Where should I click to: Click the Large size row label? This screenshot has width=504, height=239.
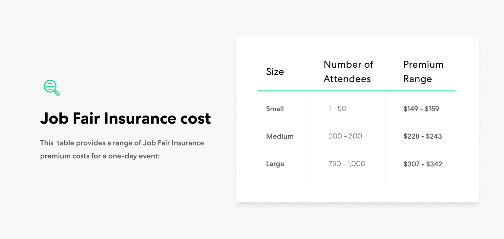[275, 164]
